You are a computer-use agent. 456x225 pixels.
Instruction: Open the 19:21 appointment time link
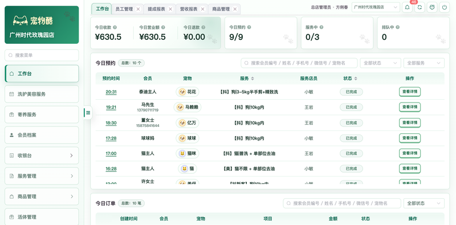pos(111,107)
